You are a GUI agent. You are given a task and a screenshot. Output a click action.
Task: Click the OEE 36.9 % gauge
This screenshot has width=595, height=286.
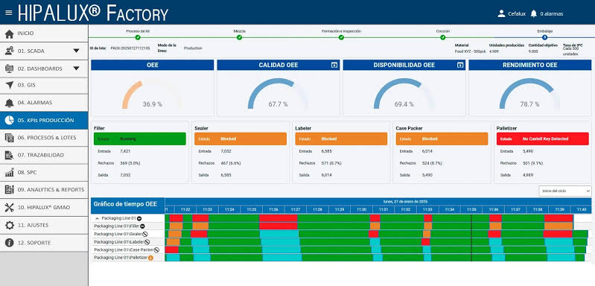[152, 94]
